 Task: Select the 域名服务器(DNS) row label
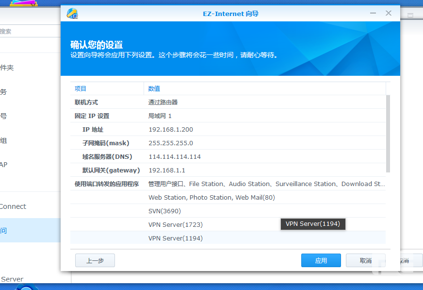pos(107,156)
